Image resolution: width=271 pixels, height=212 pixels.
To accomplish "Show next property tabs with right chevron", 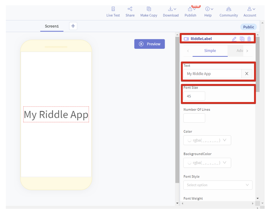I will [247, 51].
